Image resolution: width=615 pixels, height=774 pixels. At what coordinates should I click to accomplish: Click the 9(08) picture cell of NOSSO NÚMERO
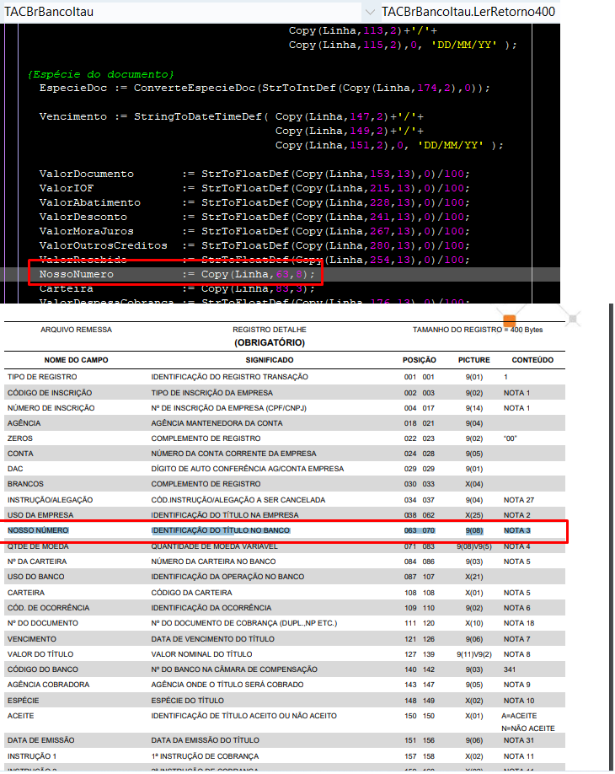point(474,530)
